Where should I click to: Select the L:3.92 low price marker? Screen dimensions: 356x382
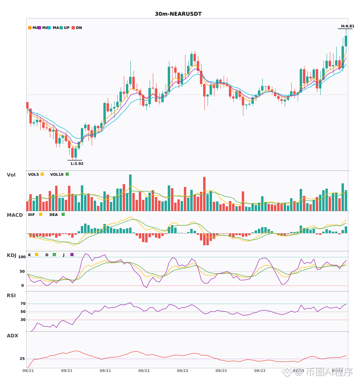click(x=77, y=164)
